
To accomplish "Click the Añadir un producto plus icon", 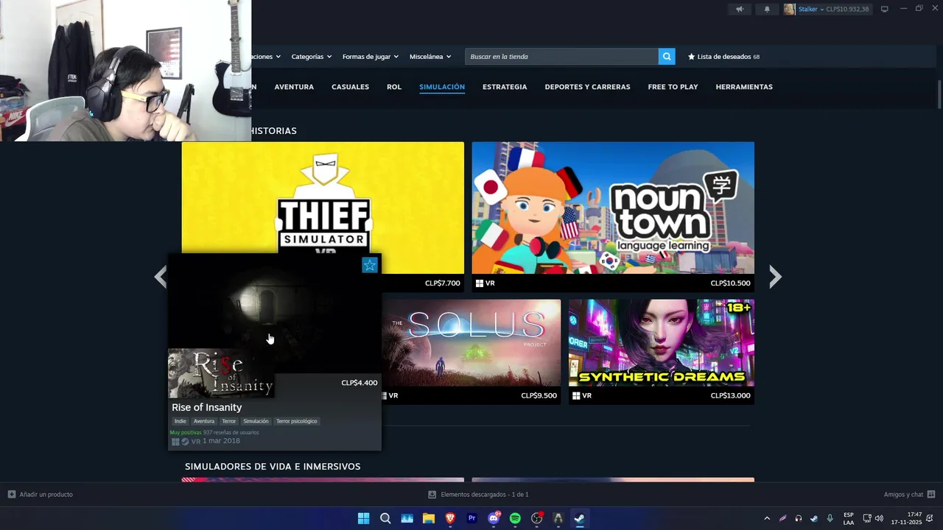I will [12, 495].
